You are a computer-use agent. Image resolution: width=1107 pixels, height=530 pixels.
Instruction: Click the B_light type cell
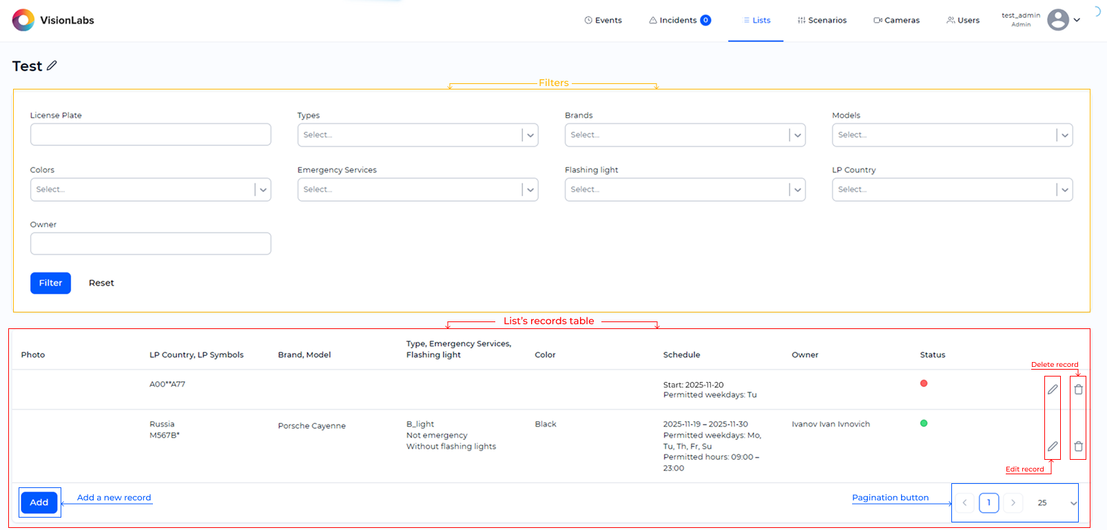420,424
